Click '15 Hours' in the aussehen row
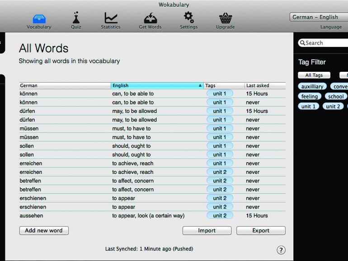 [x=257, y=215]
